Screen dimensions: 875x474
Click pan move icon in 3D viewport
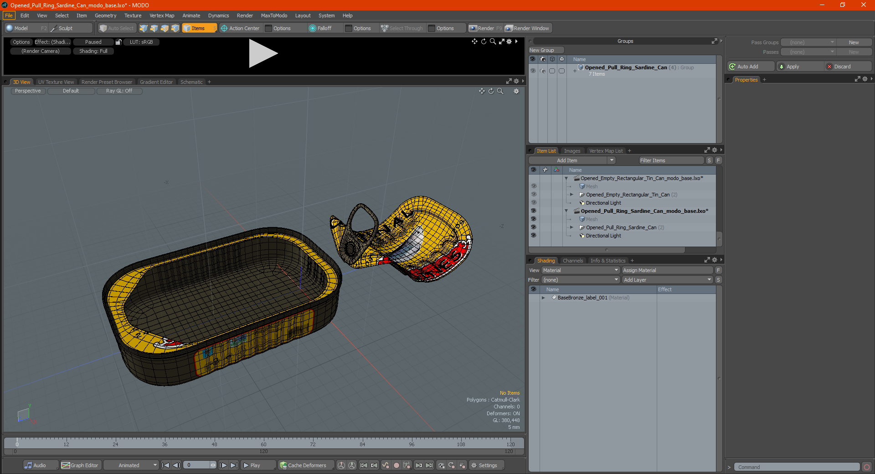[482, 91]
